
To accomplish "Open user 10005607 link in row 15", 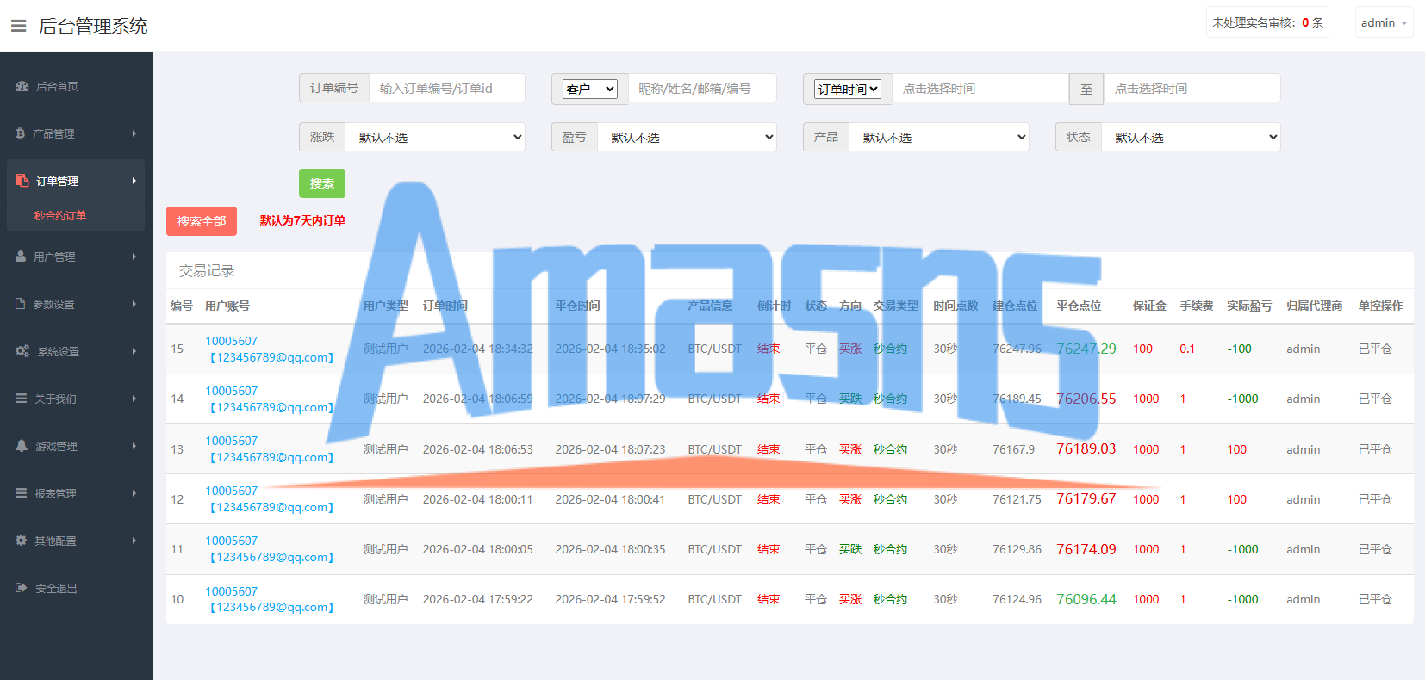I will point(231,341).
